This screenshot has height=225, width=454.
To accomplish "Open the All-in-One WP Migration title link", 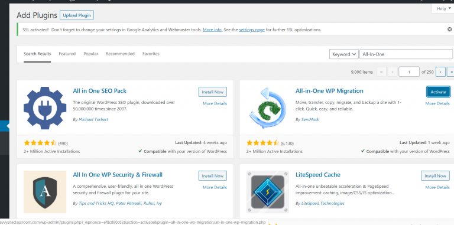I will 329,91.
